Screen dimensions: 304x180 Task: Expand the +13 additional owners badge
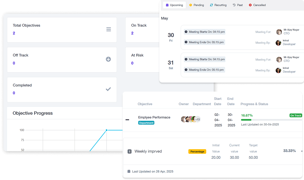pos(197,119)
